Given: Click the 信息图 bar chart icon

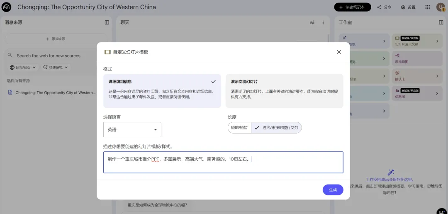Looking at the screenshot, I should pos(397,90).
